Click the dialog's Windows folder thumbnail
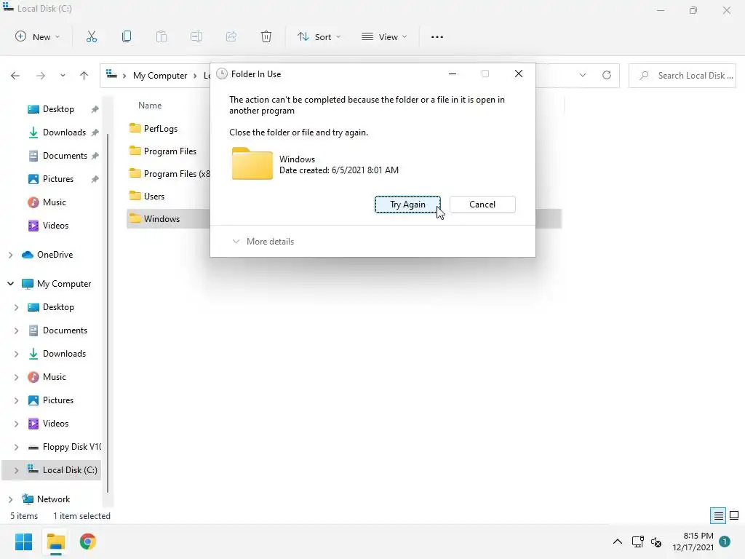The width and height of the screenshot is (745, 559). point(252,164)
